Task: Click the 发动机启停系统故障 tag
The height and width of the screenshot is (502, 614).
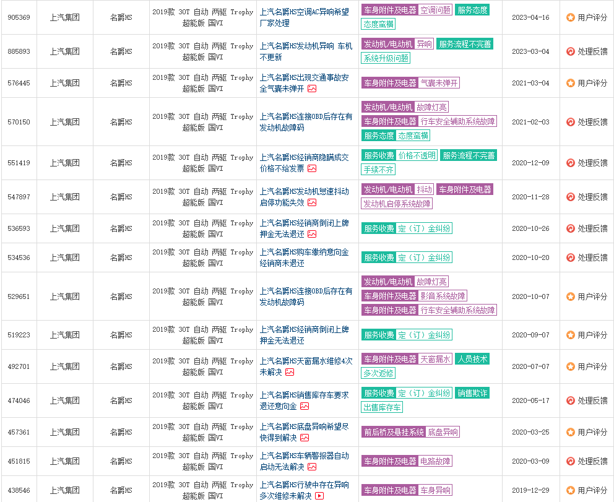Action: point(397,204)
